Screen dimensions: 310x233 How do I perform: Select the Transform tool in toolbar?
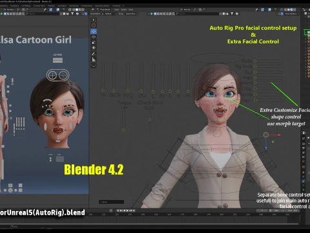coord(94,48)
